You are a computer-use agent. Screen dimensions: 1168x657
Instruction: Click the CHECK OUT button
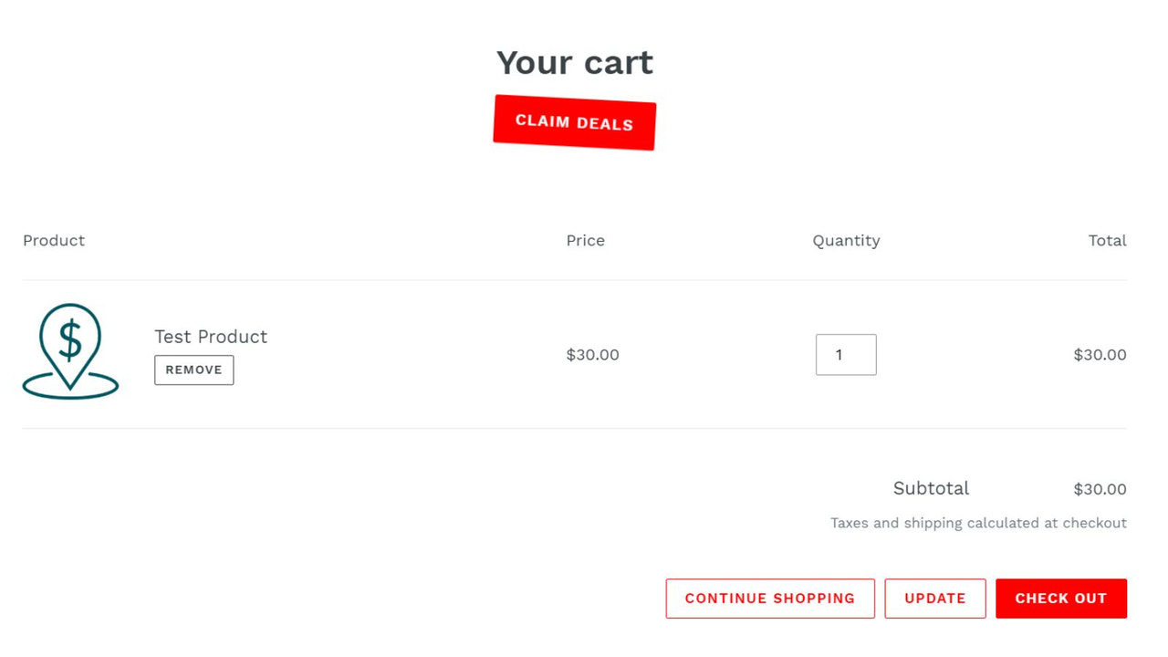point(1061,598)
